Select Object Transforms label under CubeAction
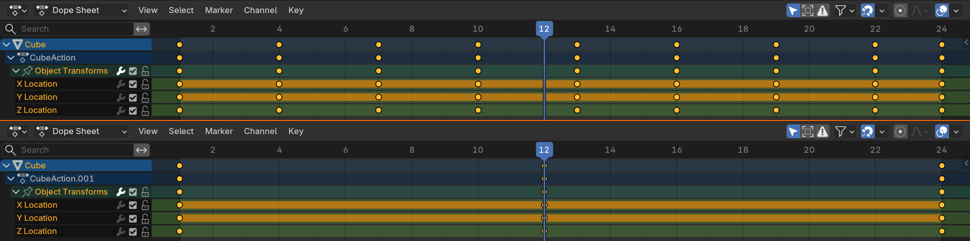Image resolution: width=970 pixels, height=241 pixels. pos(71,71)
